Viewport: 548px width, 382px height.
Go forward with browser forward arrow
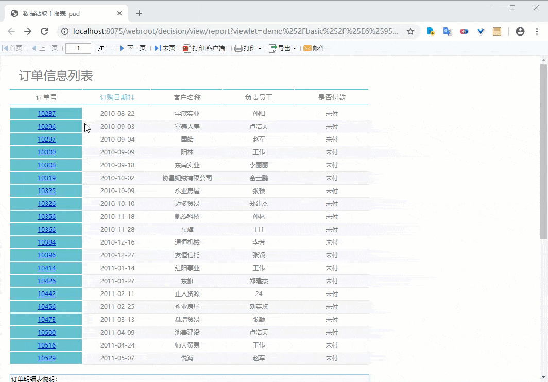pos(28,31)
